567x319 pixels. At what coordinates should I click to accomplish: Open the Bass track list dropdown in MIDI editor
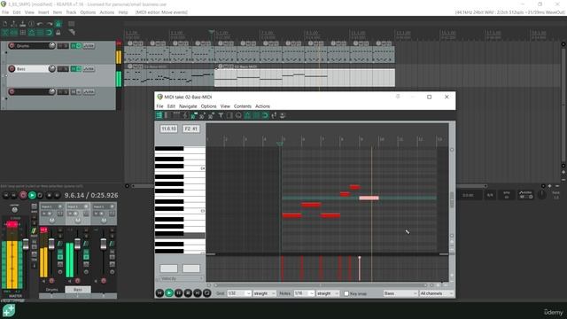[400, 293]
